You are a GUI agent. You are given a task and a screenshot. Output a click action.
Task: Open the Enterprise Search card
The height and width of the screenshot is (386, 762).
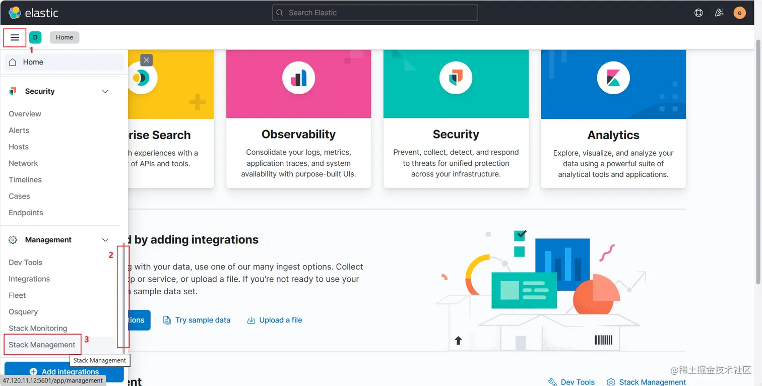[171, 119]
